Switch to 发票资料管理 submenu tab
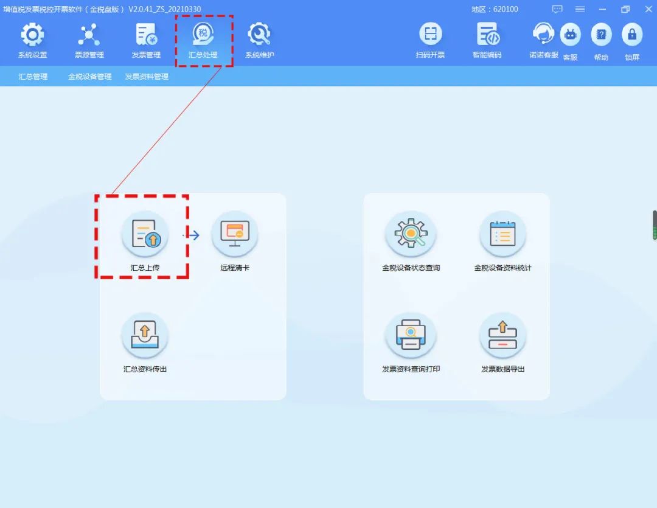 click(x=147, y=77)
